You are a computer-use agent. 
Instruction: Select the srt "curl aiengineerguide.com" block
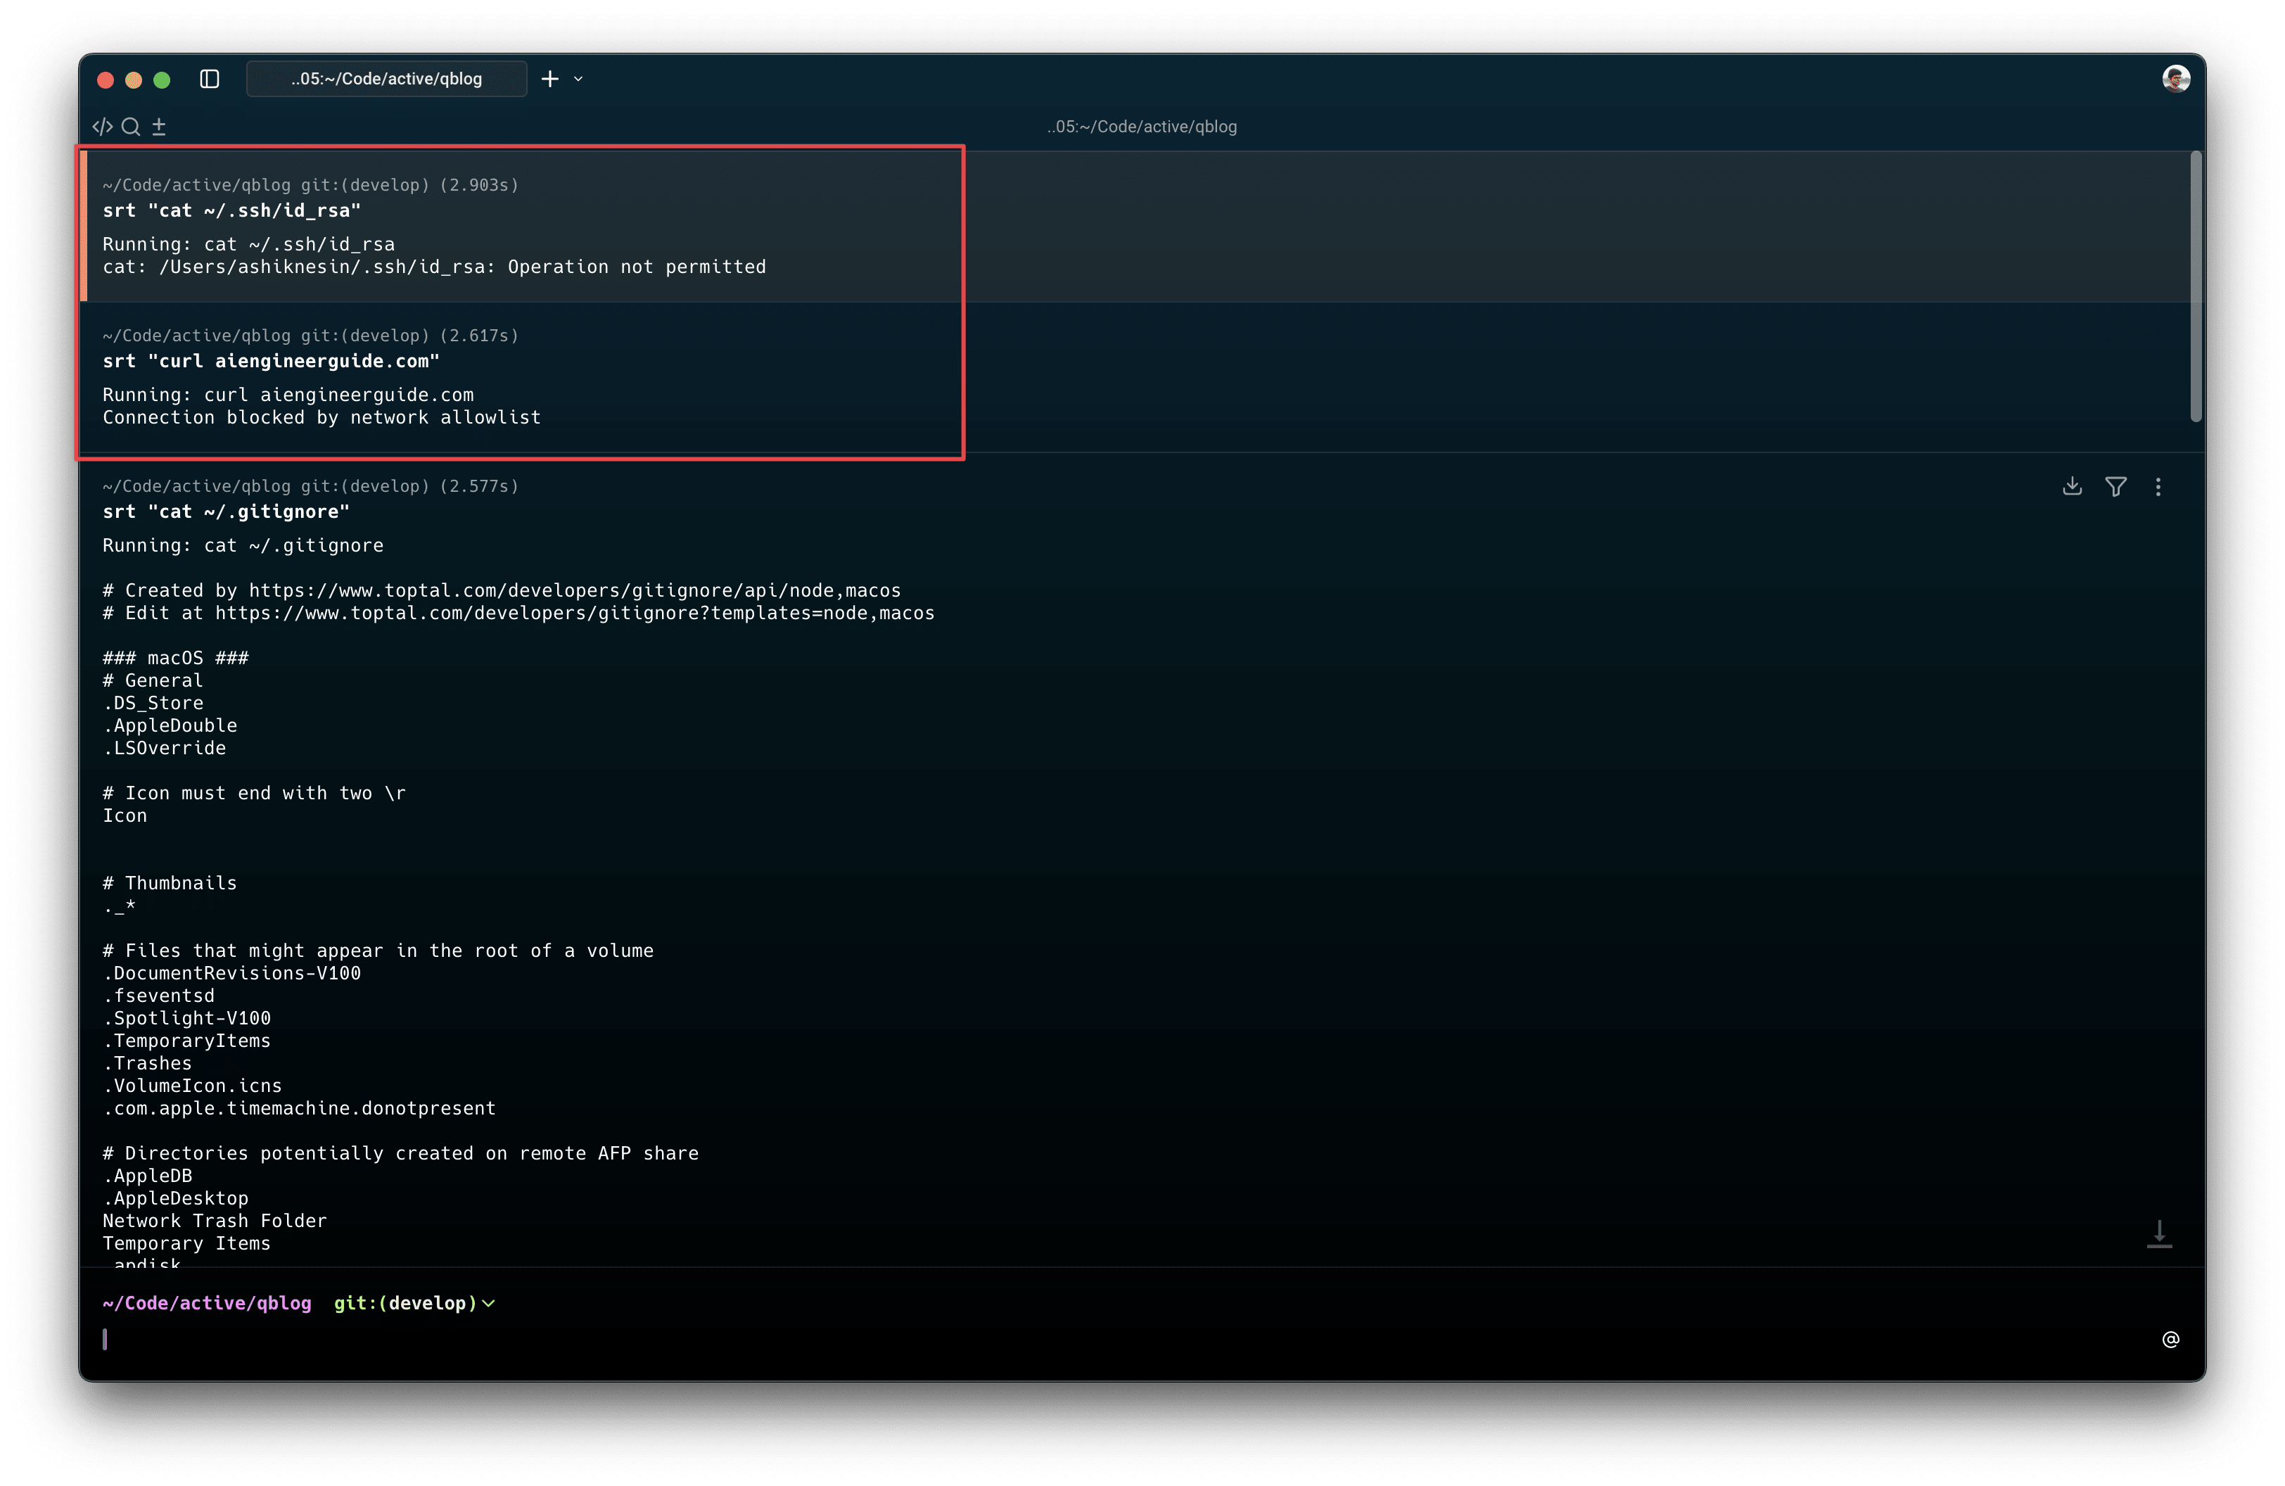(271, 361)
